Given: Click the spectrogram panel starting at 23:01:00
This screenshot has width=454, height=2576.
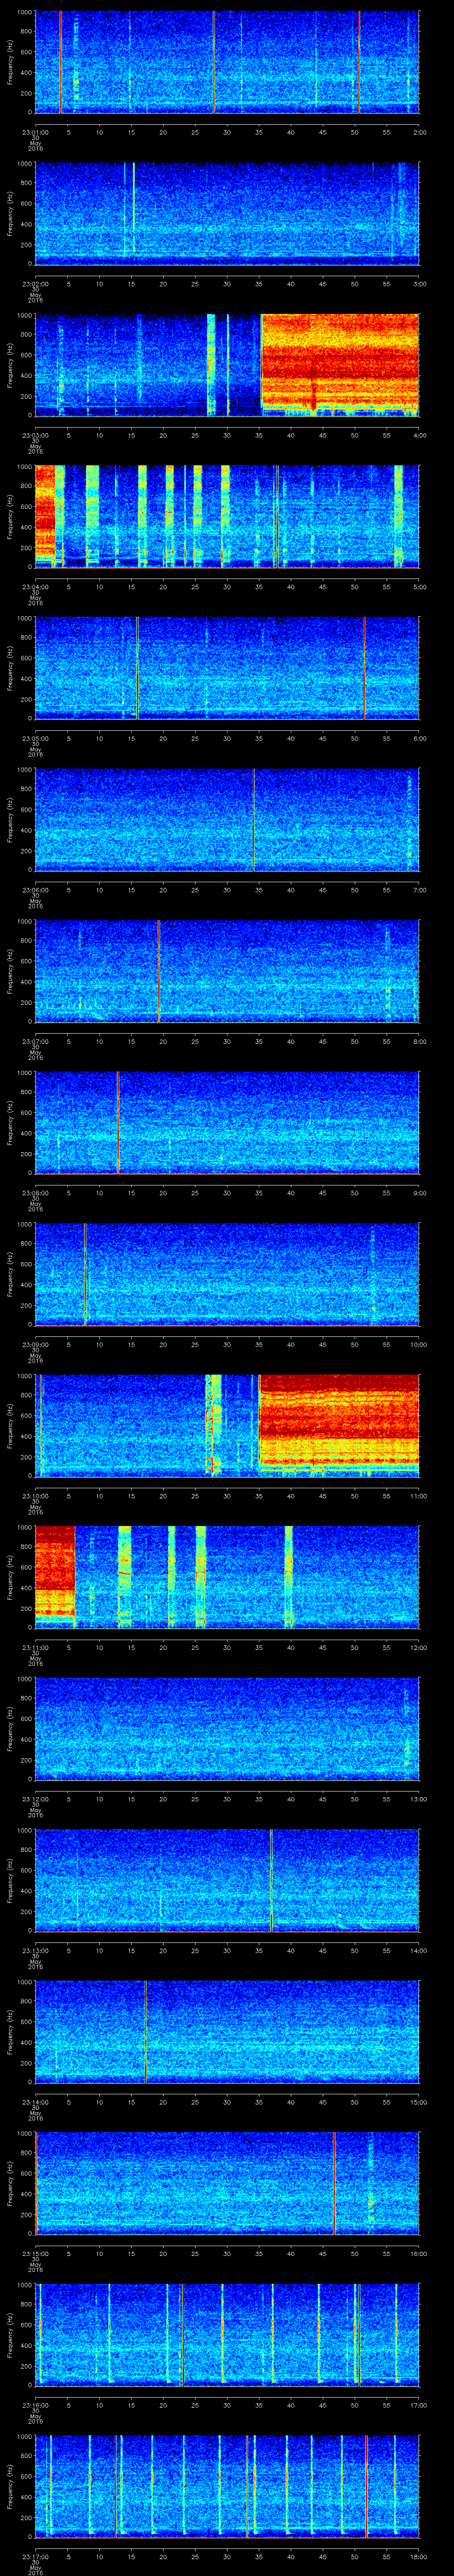Looking at the screenshot, I should click(227, 62).
